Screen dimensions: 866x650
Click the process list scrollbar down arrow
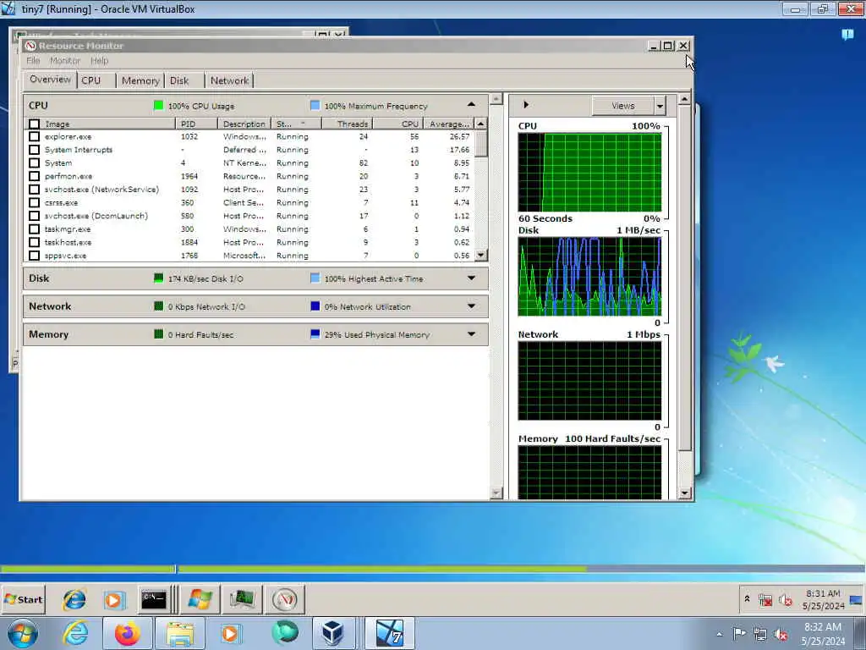click(x=480, y=255)
